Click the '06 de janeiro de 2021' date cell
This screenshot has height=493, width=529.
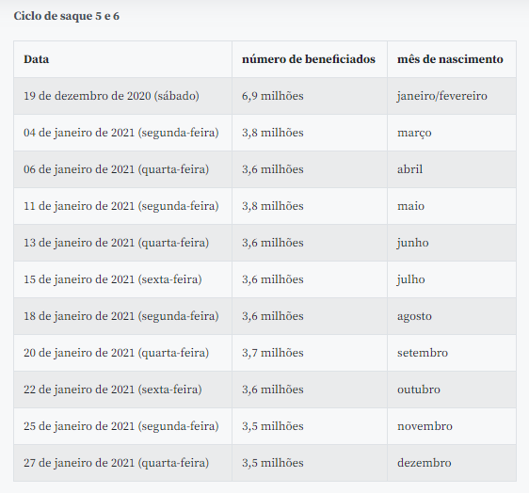122,169
